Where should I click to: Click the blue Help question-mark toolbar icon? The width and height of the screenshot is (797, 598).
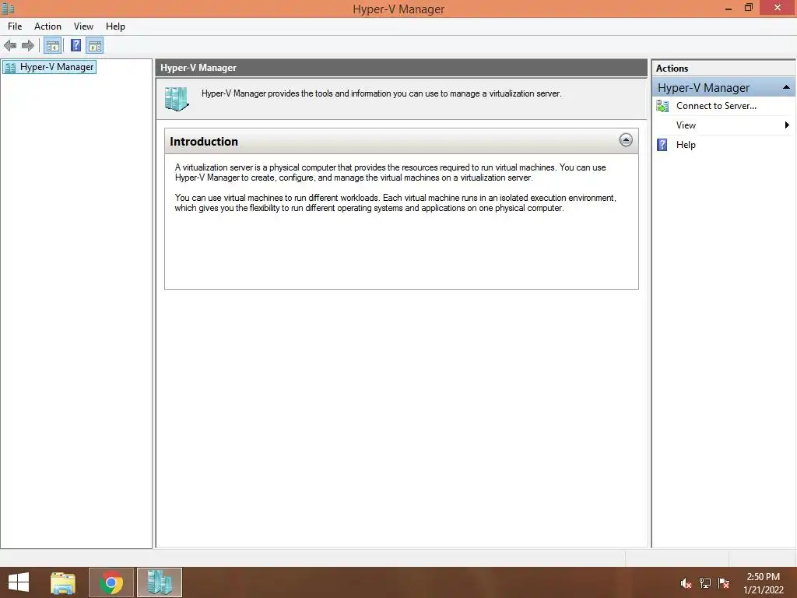point(75,45)
